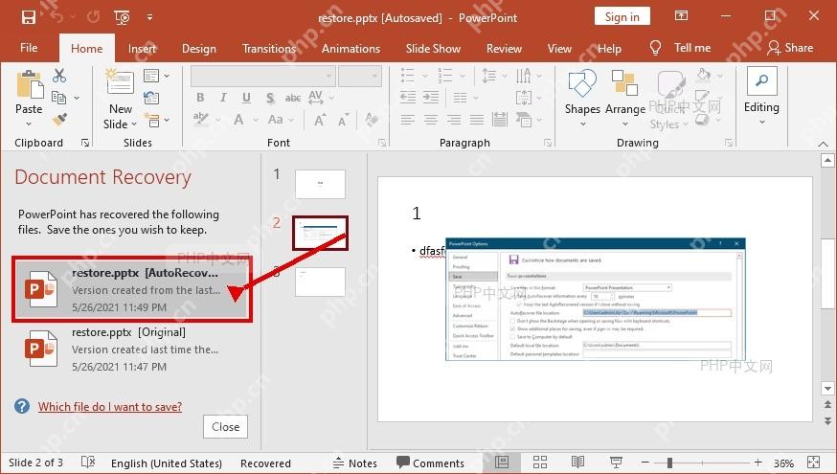Switch to the Insert tab
This screenshot has width=837, height=474.
coord(142,49)
